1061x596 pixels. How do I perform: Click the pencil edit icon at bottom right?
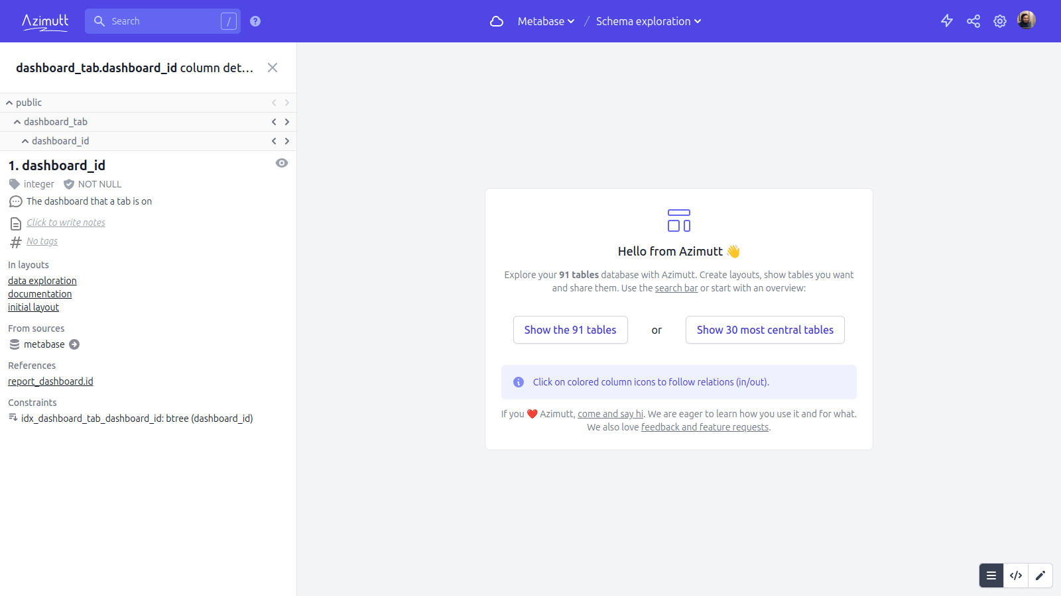[1040, 575]
